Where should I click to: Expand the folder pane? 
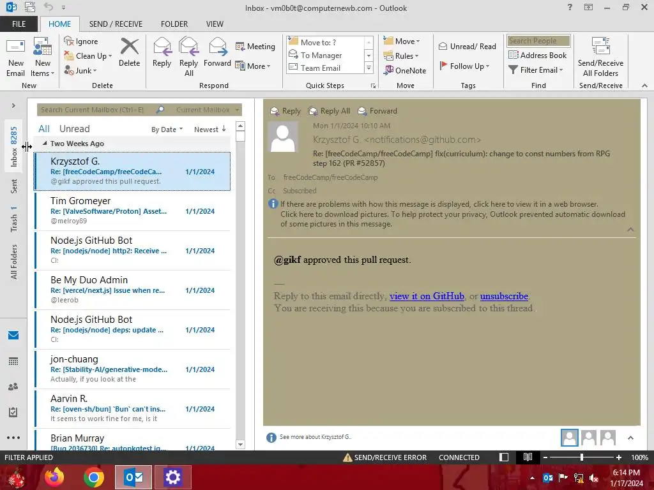13,106
